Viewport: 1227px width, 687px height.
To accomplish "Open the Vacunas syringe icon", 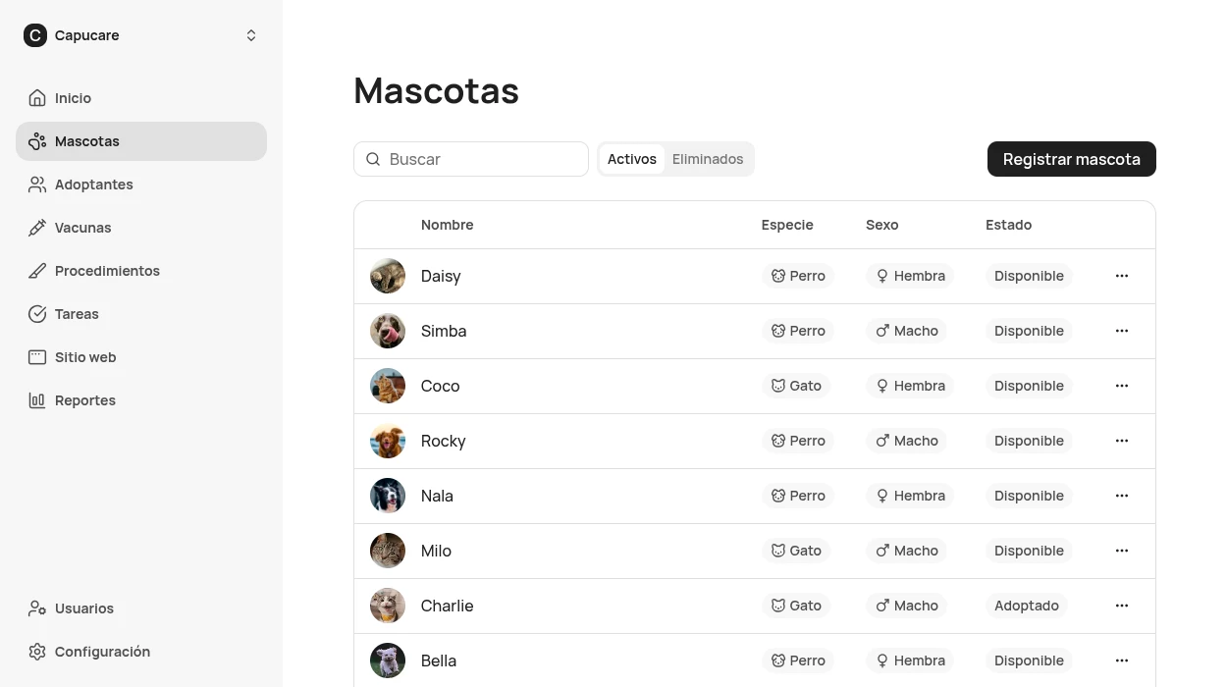I will click(37, 228).
